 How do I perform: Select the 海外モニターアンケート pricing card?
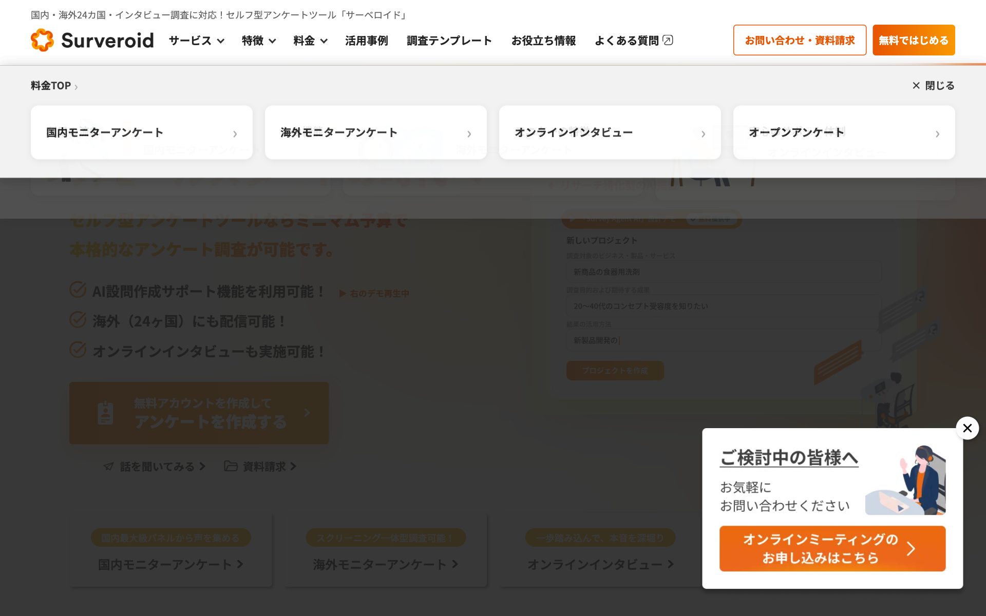376,132
